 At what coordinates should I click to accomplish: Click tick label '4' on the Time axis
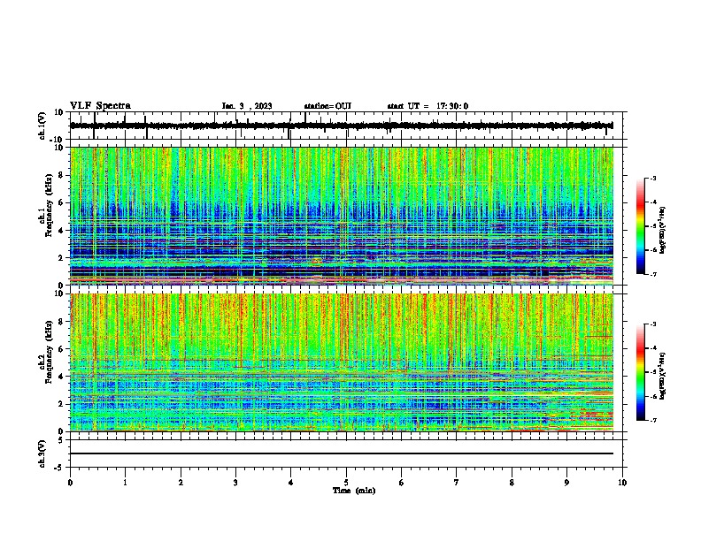coord(291,483)
